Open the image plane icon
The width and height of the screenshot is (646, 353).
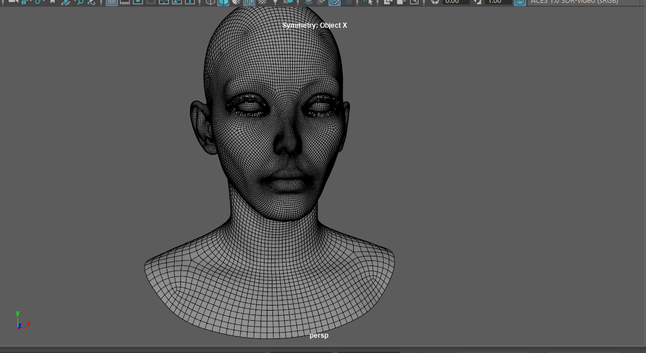(x=66, y=2)
